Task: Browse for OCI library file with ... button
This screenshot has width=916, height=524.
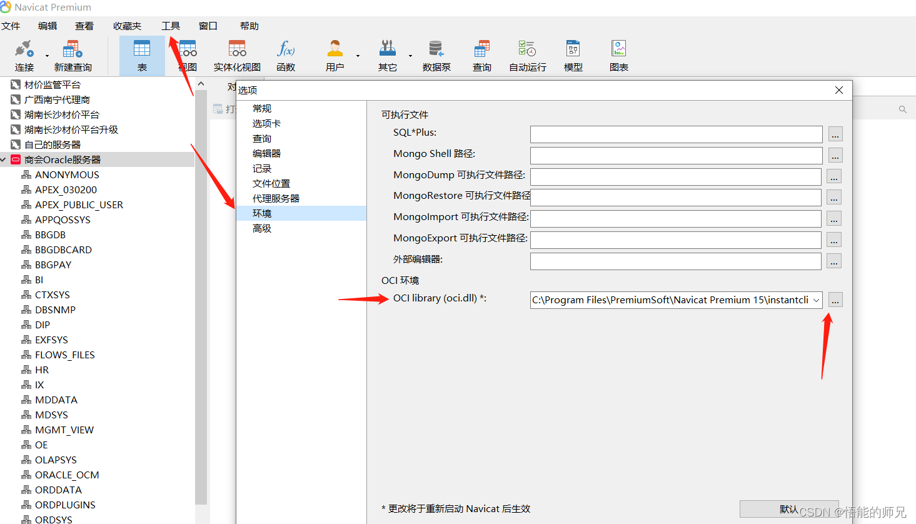Action: click(835, 300)
